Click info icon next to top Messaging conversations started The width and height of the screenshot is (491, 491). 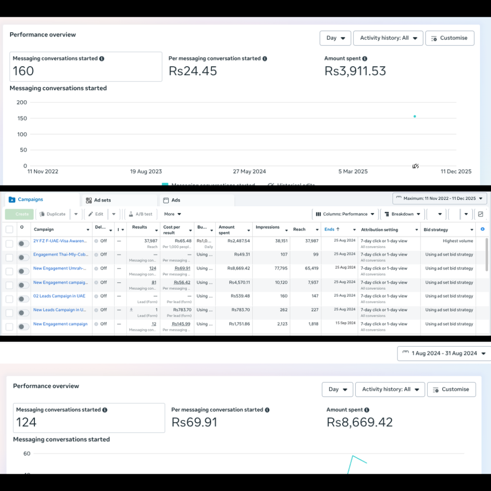(102, 58)
